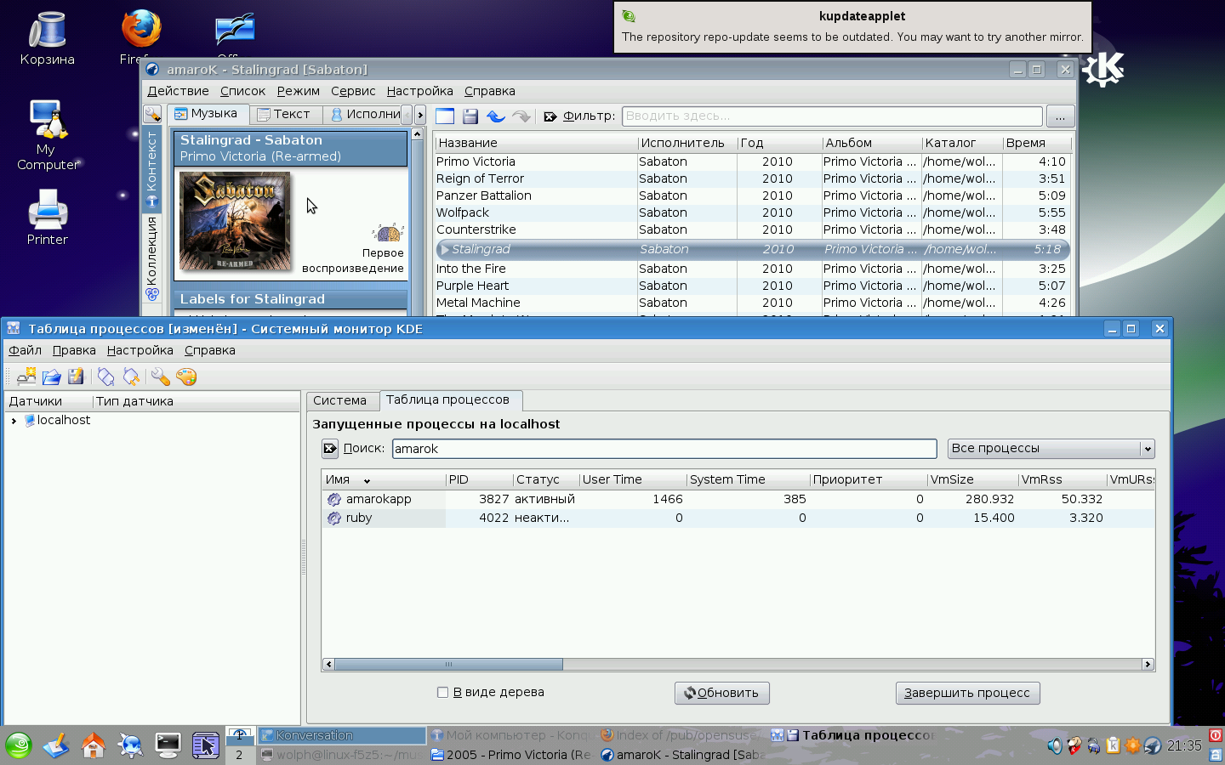Click the Sabaton album cover thumbnail
Viewport: 1225px width, 765px height.
(x=235, y=221)
